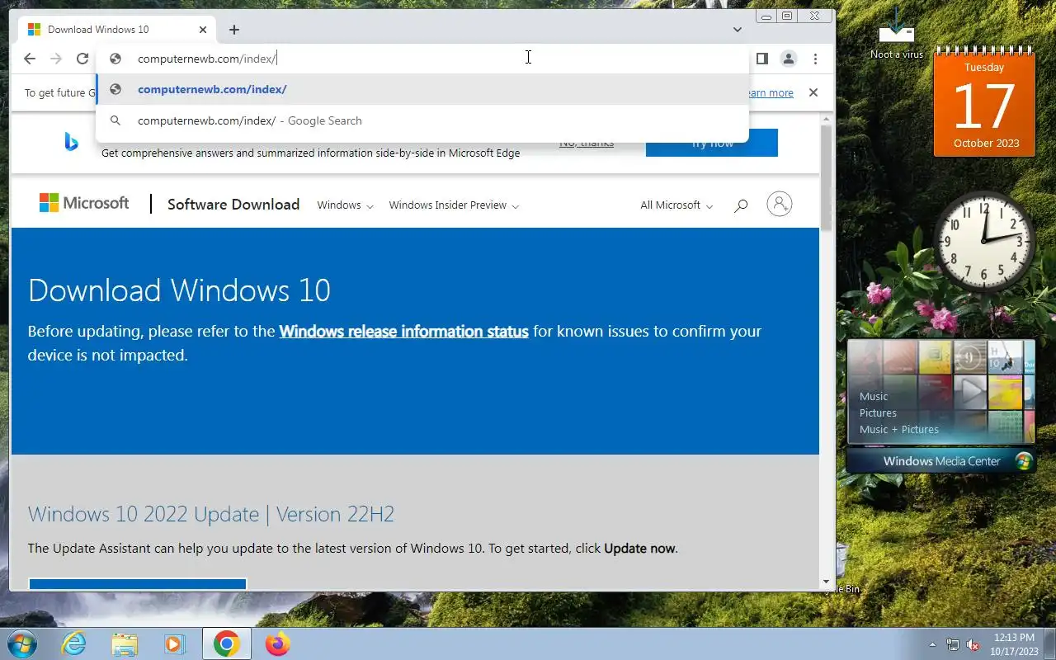
Task: Select Music + Pictures in the gadget
Action: (x=899, y=429)
